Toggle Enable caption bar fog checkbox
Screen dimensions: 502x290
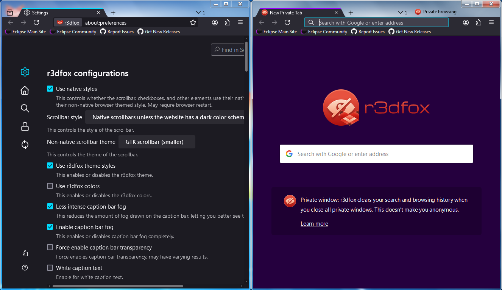tap(50, 227)
